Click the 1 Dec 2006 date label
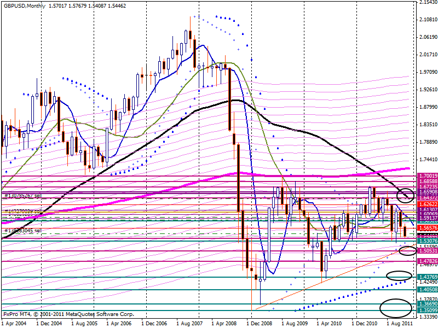 pos(154,324)
